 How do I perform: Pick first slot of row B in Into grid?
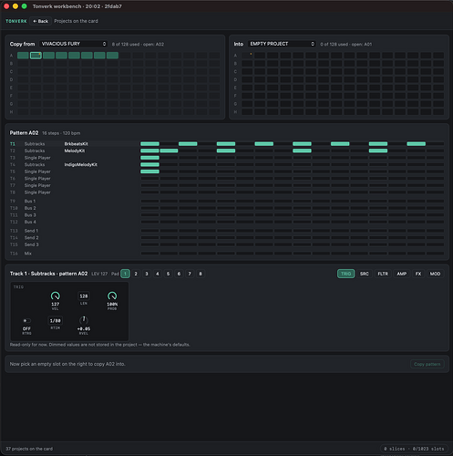tap(247, 64)
